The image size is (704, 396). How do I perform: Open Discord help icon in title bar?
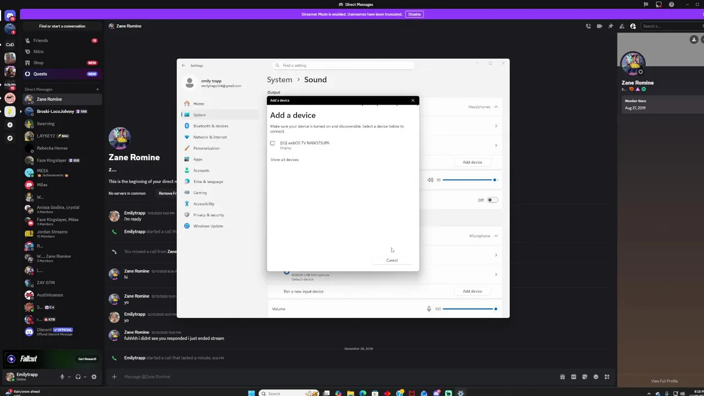[672, 4]
